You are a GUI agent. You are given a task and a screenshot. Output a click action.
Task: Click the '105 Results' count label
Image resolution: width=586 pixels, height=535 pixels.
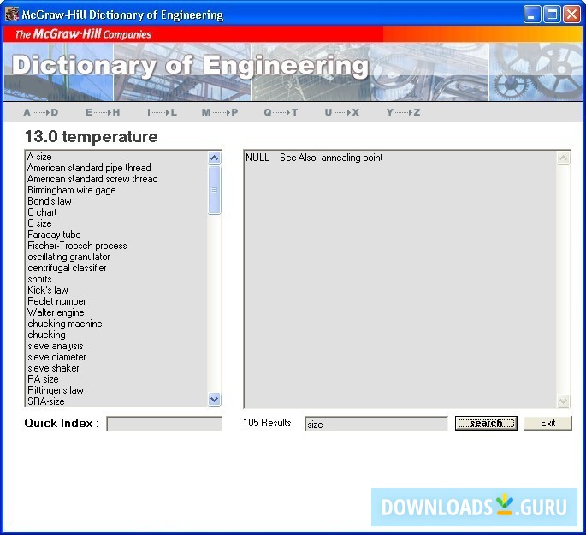pos(267,423)
